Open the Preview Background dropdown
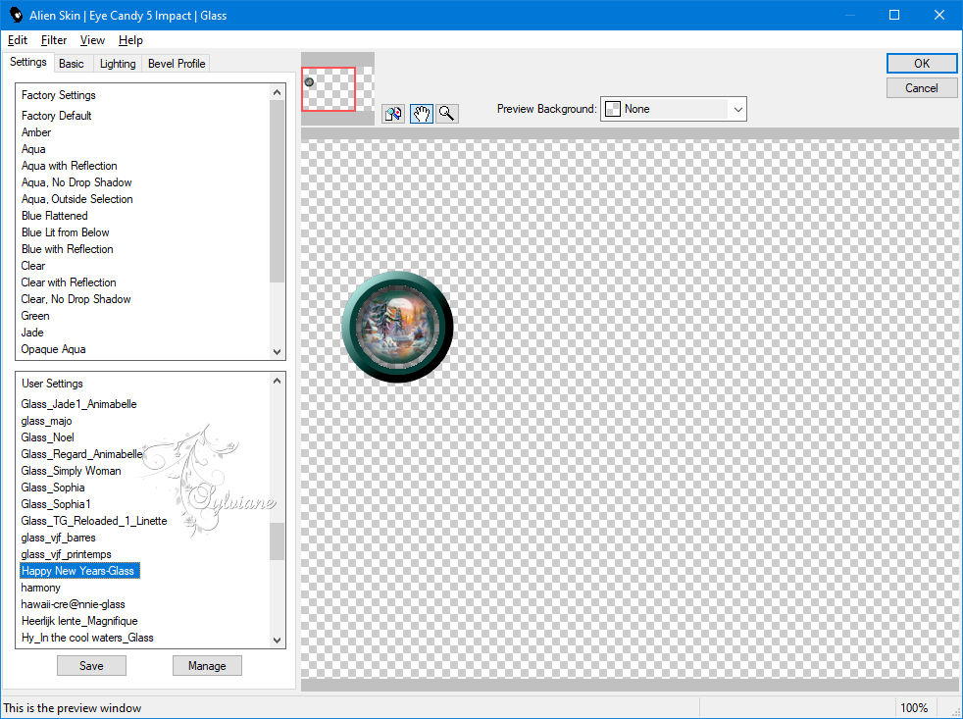963x719 pixels. [x=673, y=109]
